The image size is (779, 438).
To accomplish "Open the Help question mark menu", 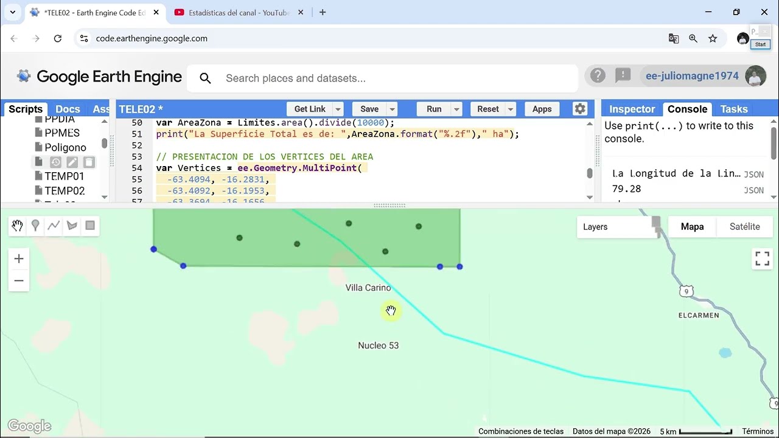I will coord(598,75).
